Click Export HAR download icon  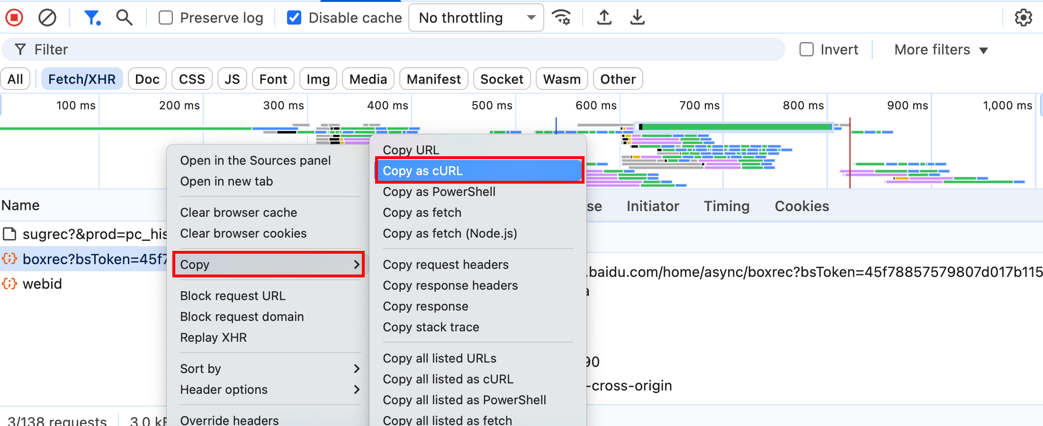(638, 18)
